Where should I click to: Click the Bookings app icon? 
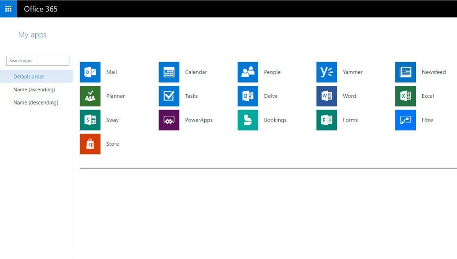(x=248, y=120)
